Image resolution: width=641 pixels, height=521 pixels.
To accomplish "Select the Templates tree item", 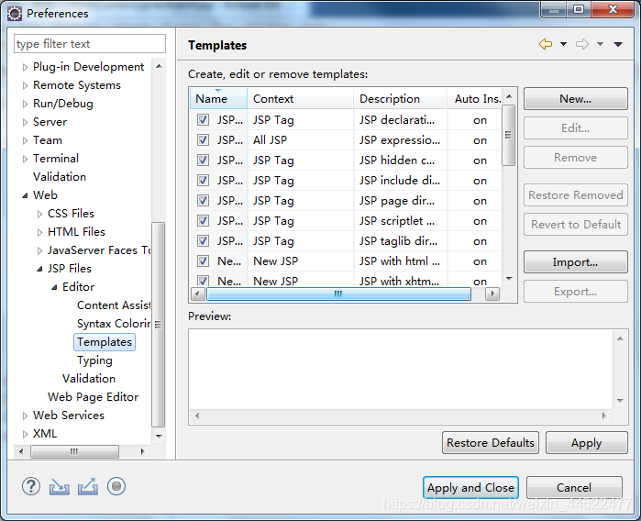I will tap(105, 342).
